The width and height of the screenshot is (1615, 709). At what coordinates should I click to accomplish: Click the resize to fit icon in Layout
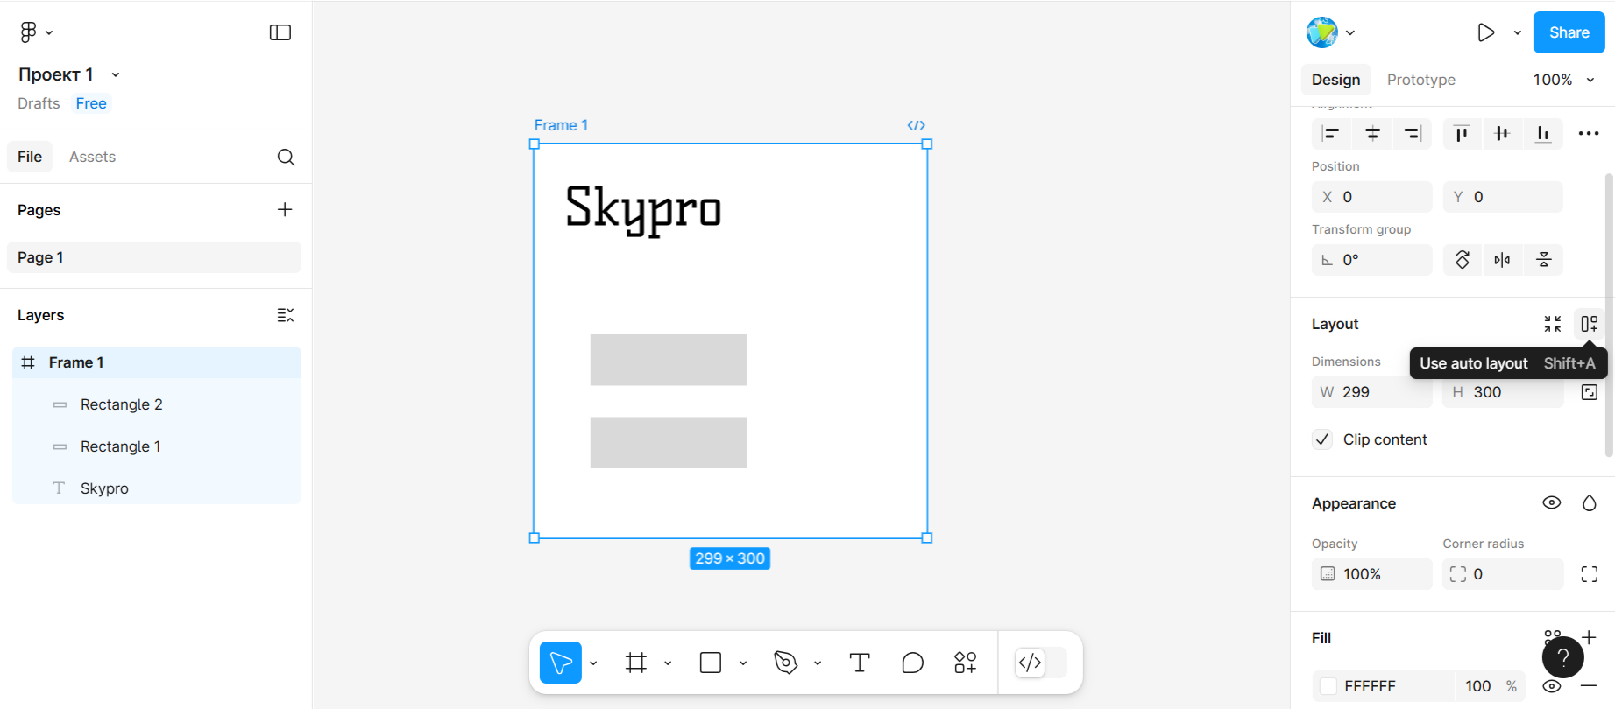pyautogui.click(x=1553, y=324)
